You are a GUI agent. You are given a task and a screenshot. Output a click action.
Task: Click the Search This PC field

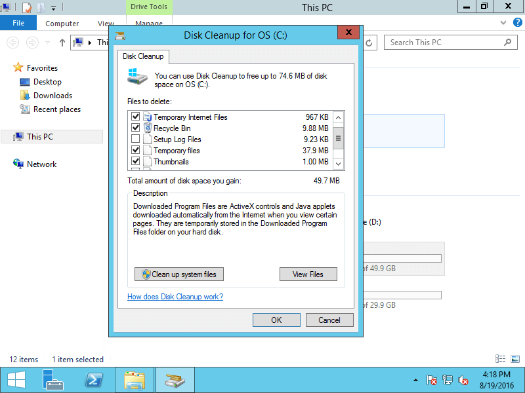tap(451, 43)
